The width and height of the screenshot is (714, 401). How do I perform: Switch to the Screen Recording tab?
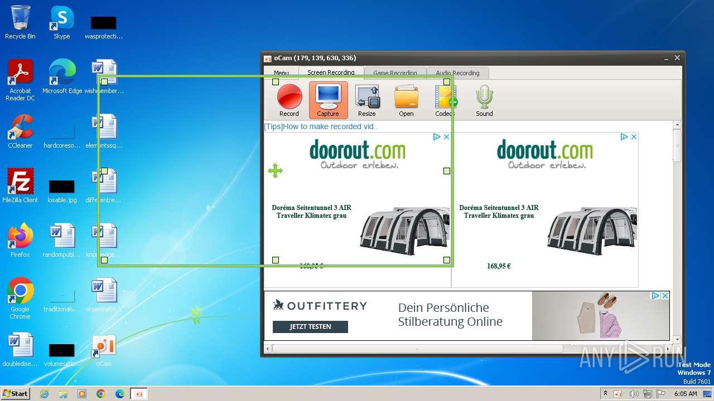pos(331,72)
